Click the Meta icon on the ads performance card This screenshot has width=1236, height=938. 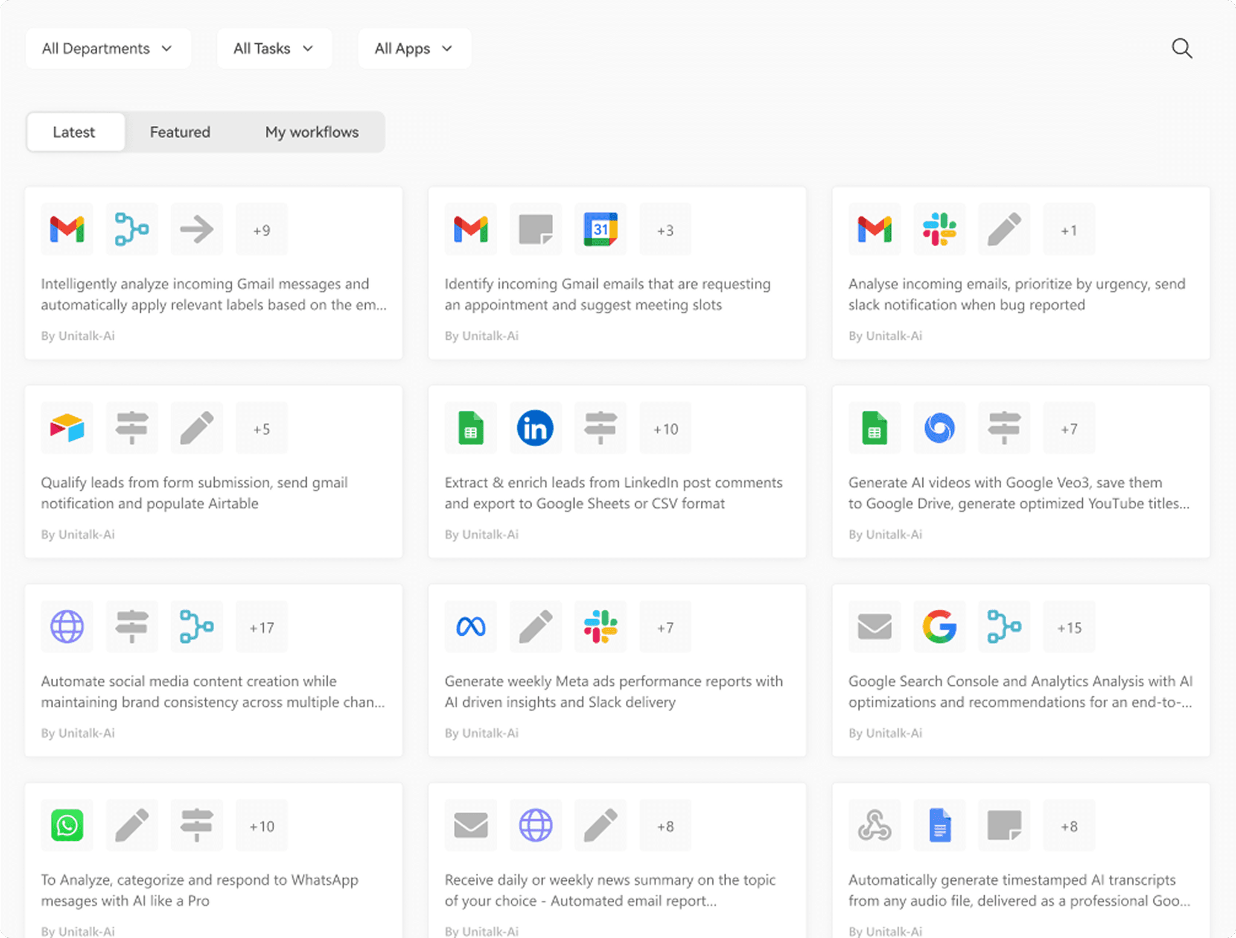tap(470, 626)
